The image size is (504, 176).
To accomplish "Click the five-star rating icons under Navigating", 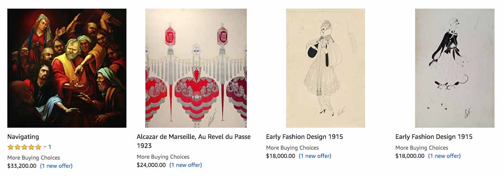I will click(24, 147).
